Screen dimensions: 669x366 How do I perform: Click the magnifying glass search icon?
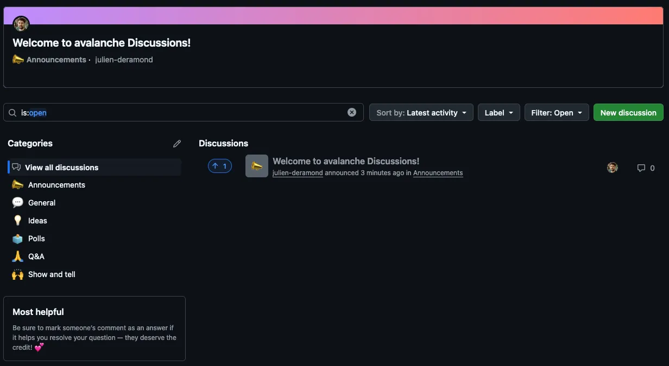click(12, 113)
